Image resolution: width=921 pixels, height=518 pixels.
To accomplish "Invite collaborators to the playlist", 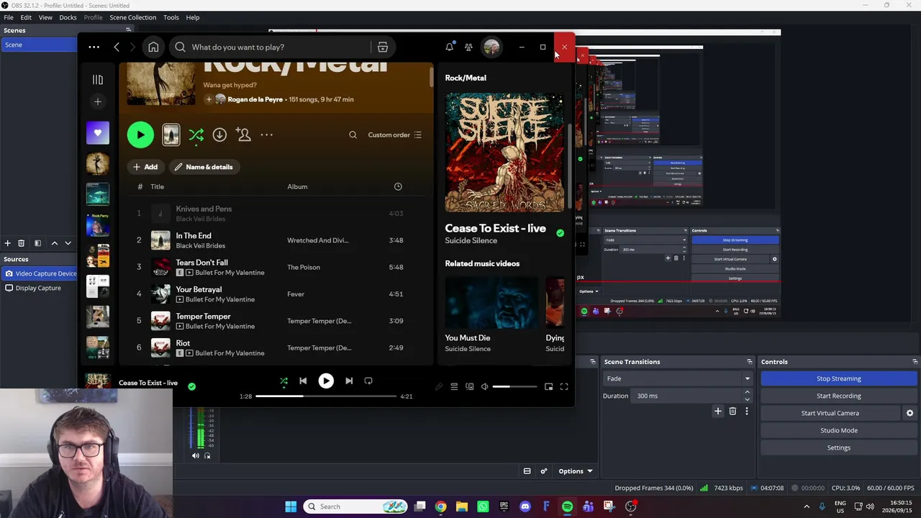I will [x=243, y=135].
